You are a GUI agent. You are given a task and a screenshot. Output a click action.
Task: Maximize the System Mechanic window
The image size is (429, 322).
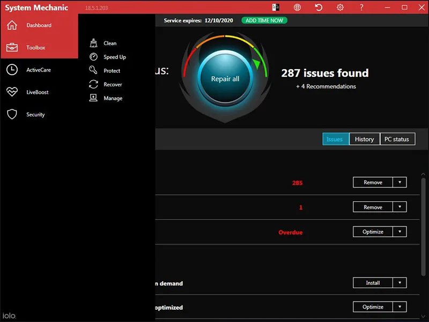[404, 8]
